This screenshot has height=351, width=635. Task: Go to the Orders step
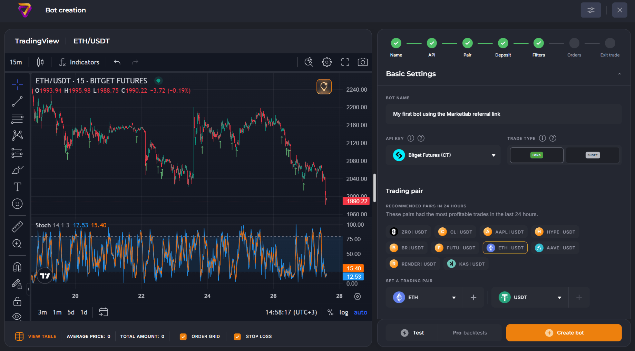pyautogui.click(x=574, y=43)
